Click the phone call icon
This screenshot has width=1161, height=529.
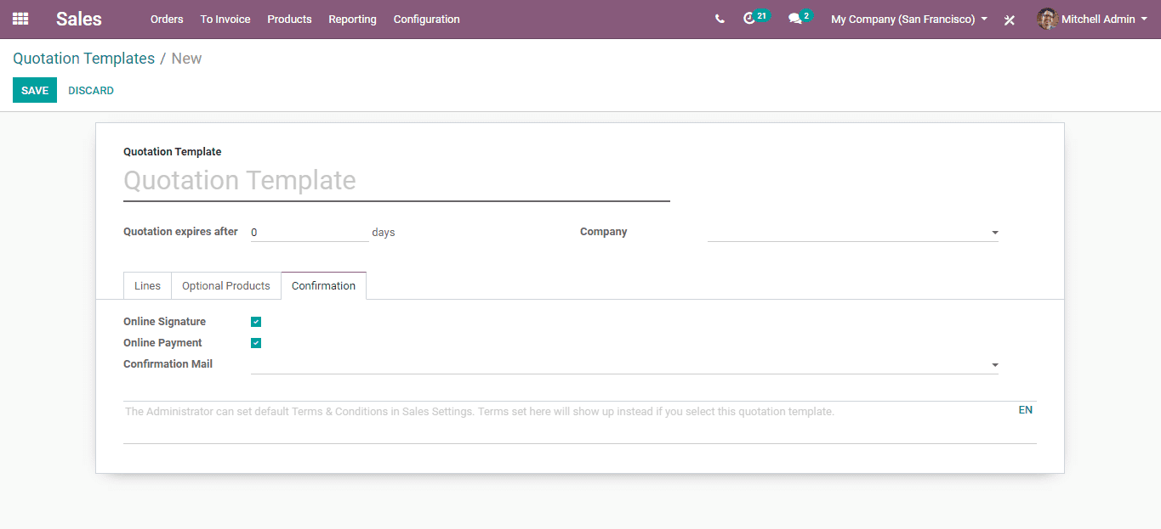(x=720, y=19)
